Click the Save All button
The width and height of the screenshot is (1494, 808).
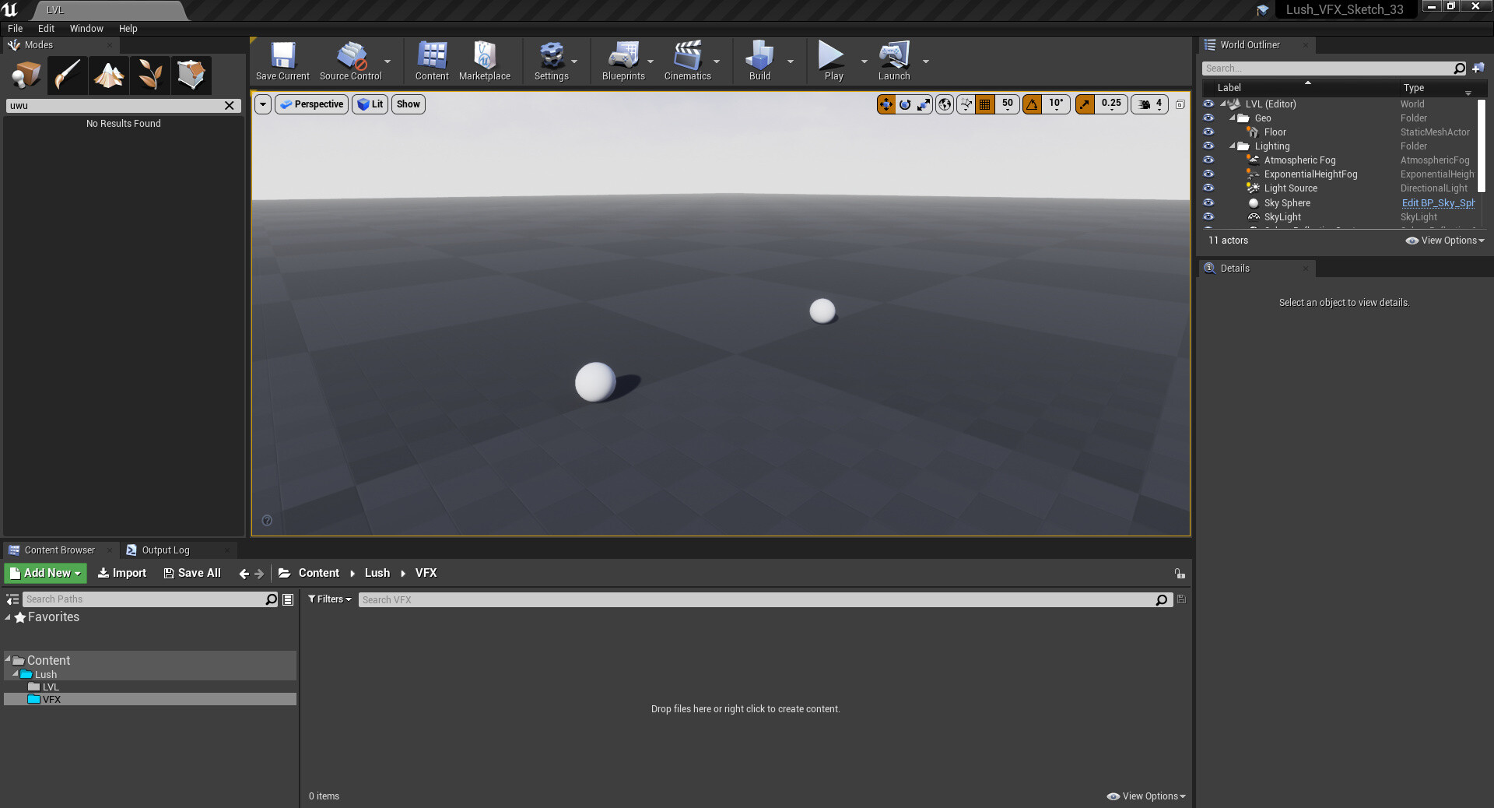coord(191,573)
